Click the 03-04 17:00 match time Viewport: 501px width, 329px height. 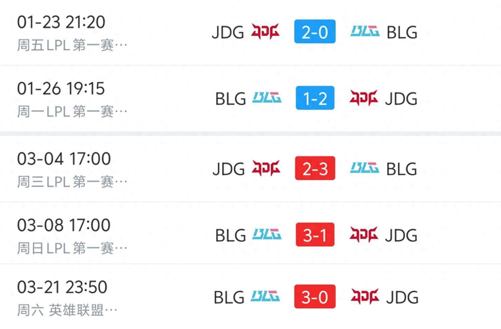point(64,159)
